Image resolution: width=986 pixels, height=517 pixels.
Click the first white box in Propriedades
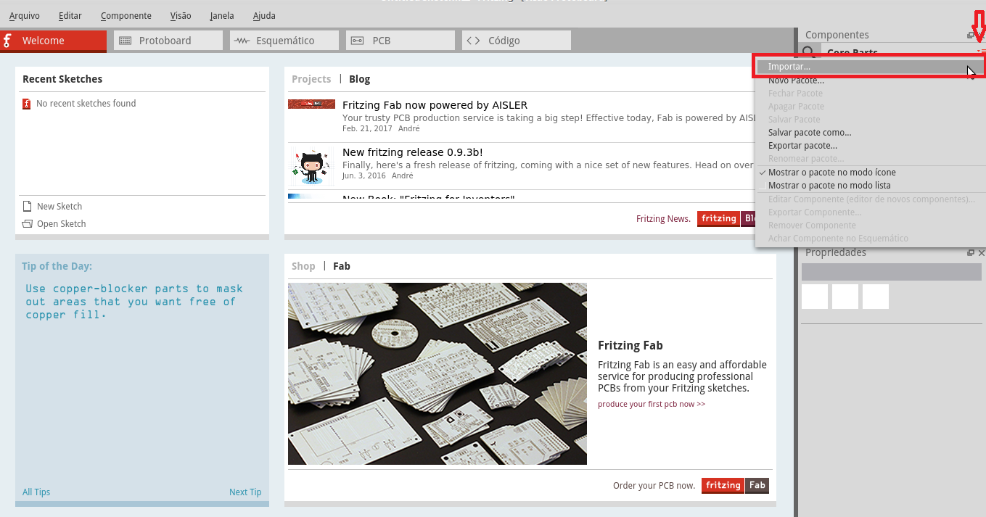tap(815, 297)
